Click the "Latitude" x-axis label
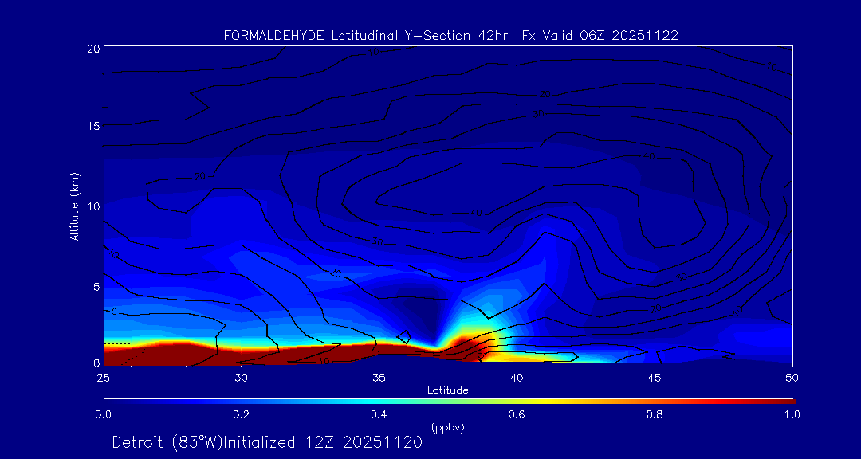The image size is (861, 459). (x=447, y=390)
